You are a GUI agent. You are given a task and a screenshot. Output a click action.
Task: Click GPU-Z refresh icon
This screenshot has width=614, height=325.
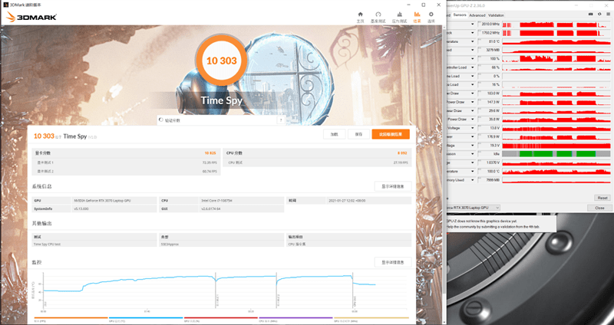(x=599, y=15)
